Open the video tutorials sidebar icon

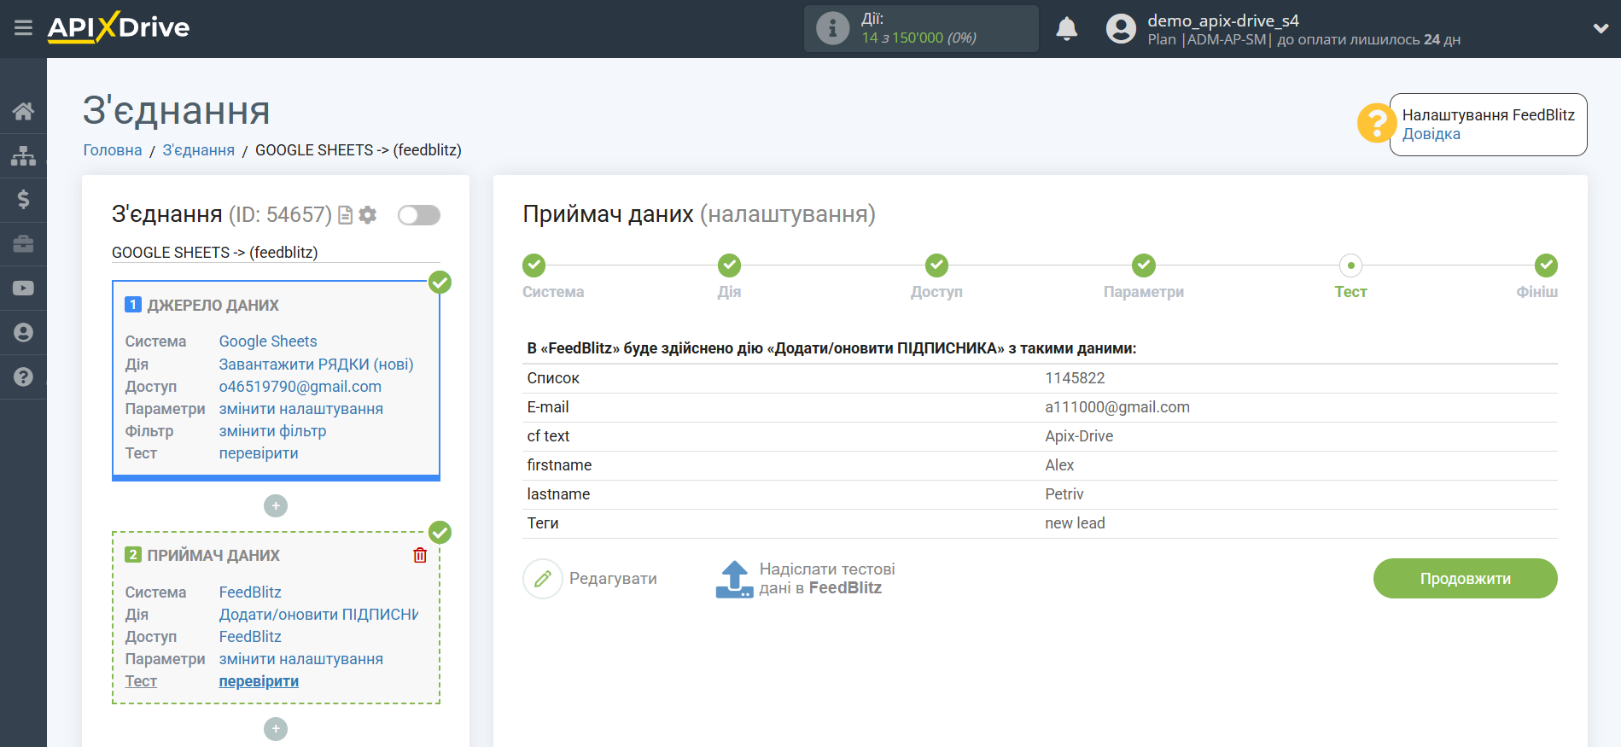[x=23, y=289]
